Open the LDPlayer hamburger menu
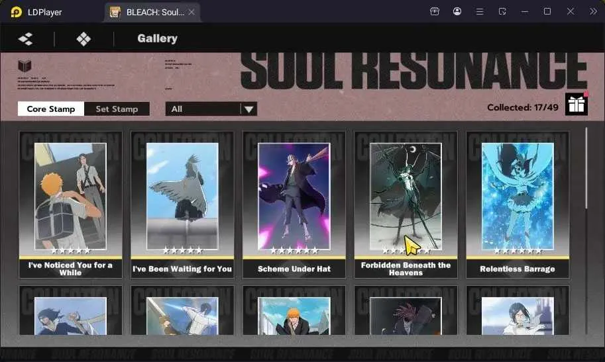The height and width of the screenshot is (362, 605). point(480,11)
